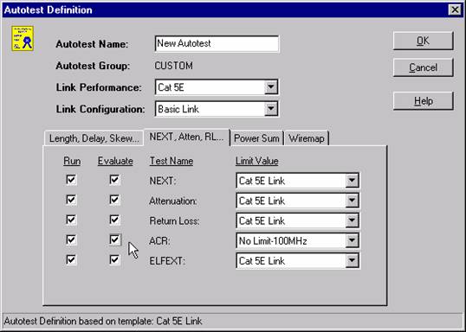The height and width of the screenshot is (332, 466).
Task: Expand the NEXT limit value dropdown
Action: coord(352,181)
